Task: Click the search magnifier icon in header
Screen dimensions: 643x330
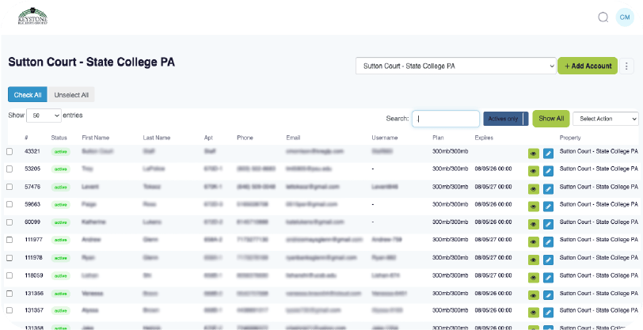Action: tap(603, 17)
